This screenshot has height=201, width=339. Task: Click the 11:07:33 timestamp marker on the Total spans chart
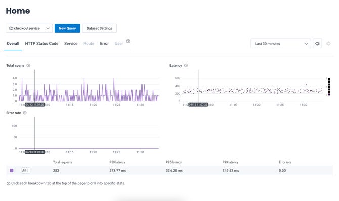pyautogui.click(x=35, y=105)
